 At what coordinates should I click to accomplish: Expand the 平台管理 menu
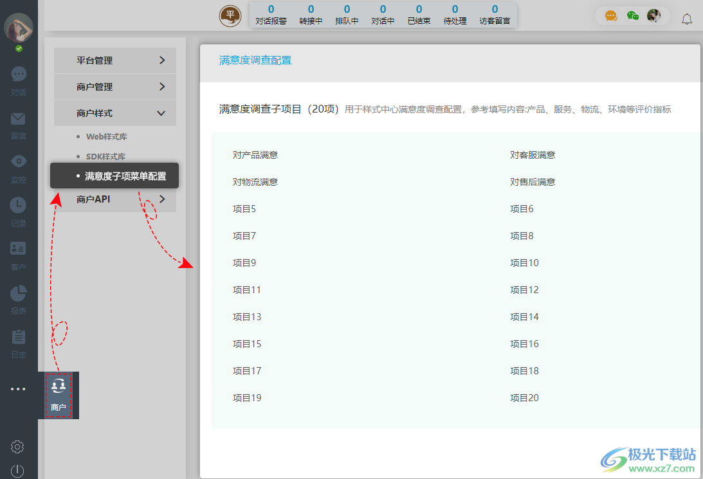point(114,60)
